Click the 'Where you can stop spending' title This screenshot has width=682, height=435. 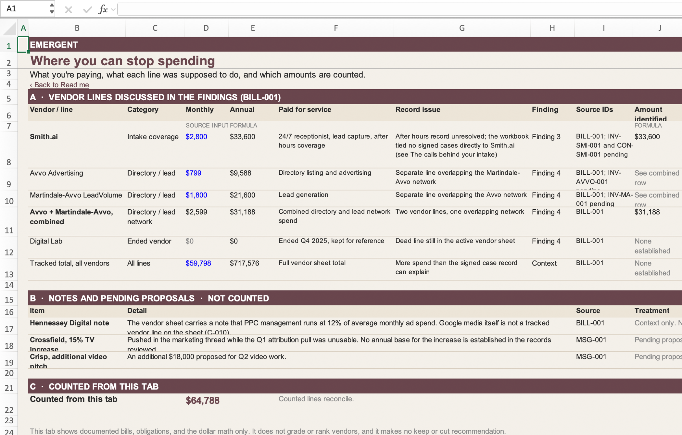tap(123, 61)
